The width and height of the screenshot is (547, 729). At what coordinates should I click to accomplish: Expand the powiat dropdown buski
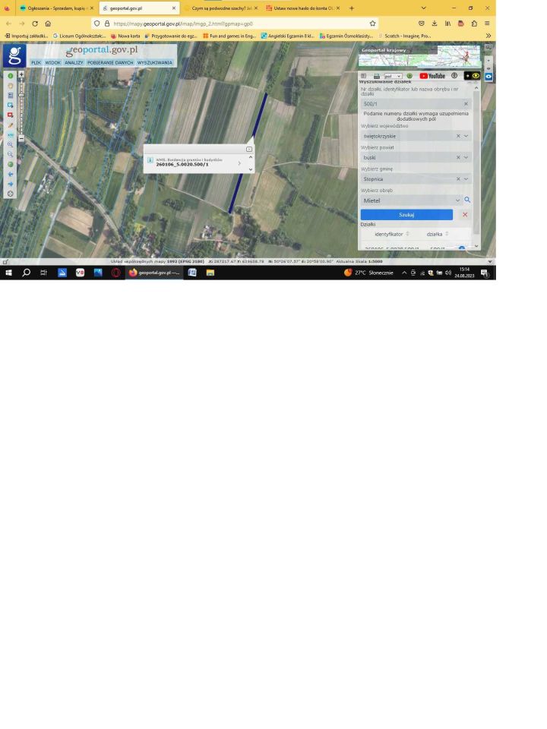466,157
